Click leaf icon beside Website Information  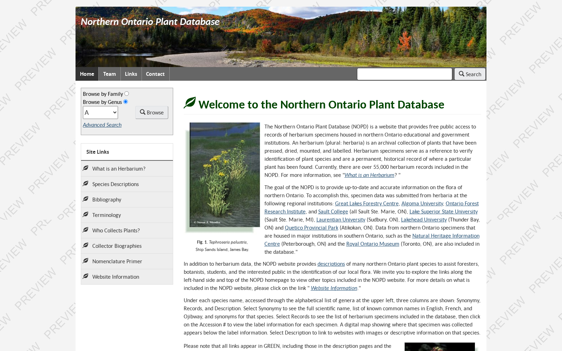[x=85, y=276]
